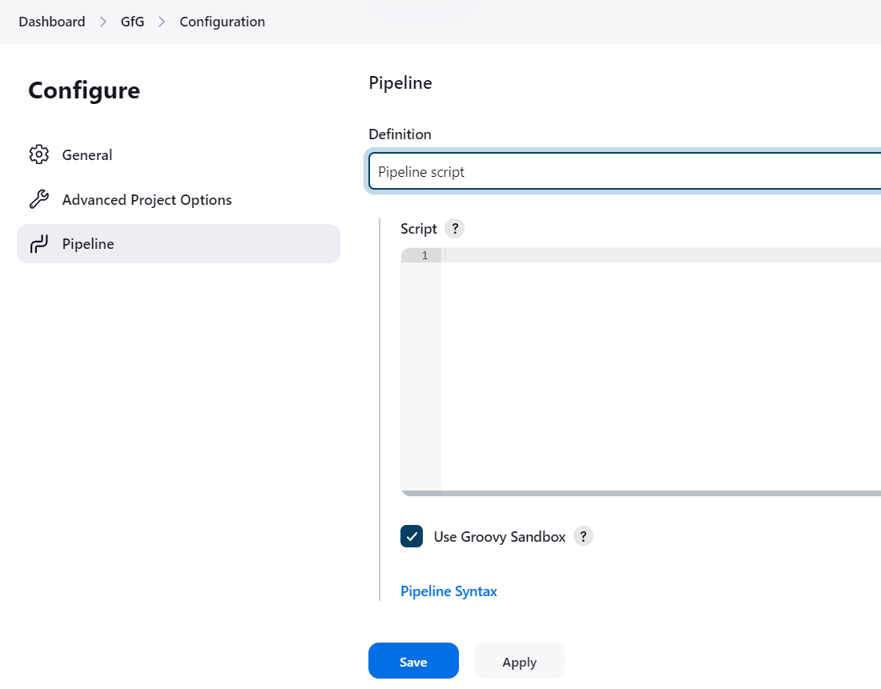
Task: Disable the Use Groovy Sandbox checkbox
Action: [412, 536]
